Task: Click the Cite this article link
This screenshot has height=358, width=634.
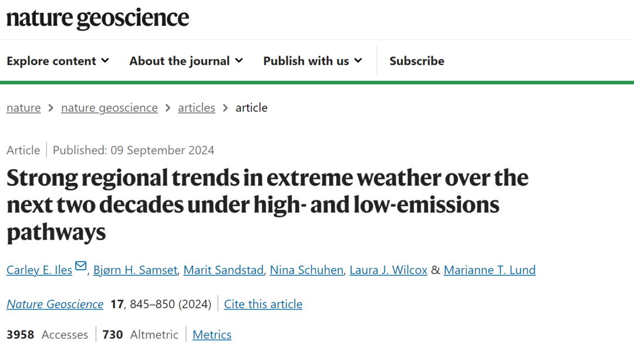Action: click(x=263, y=304)
